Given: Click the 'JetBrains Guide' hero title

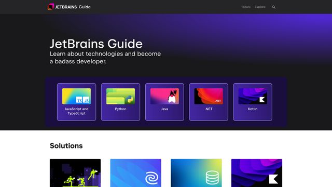Looking at the screenshot, I should coord(96,44).
